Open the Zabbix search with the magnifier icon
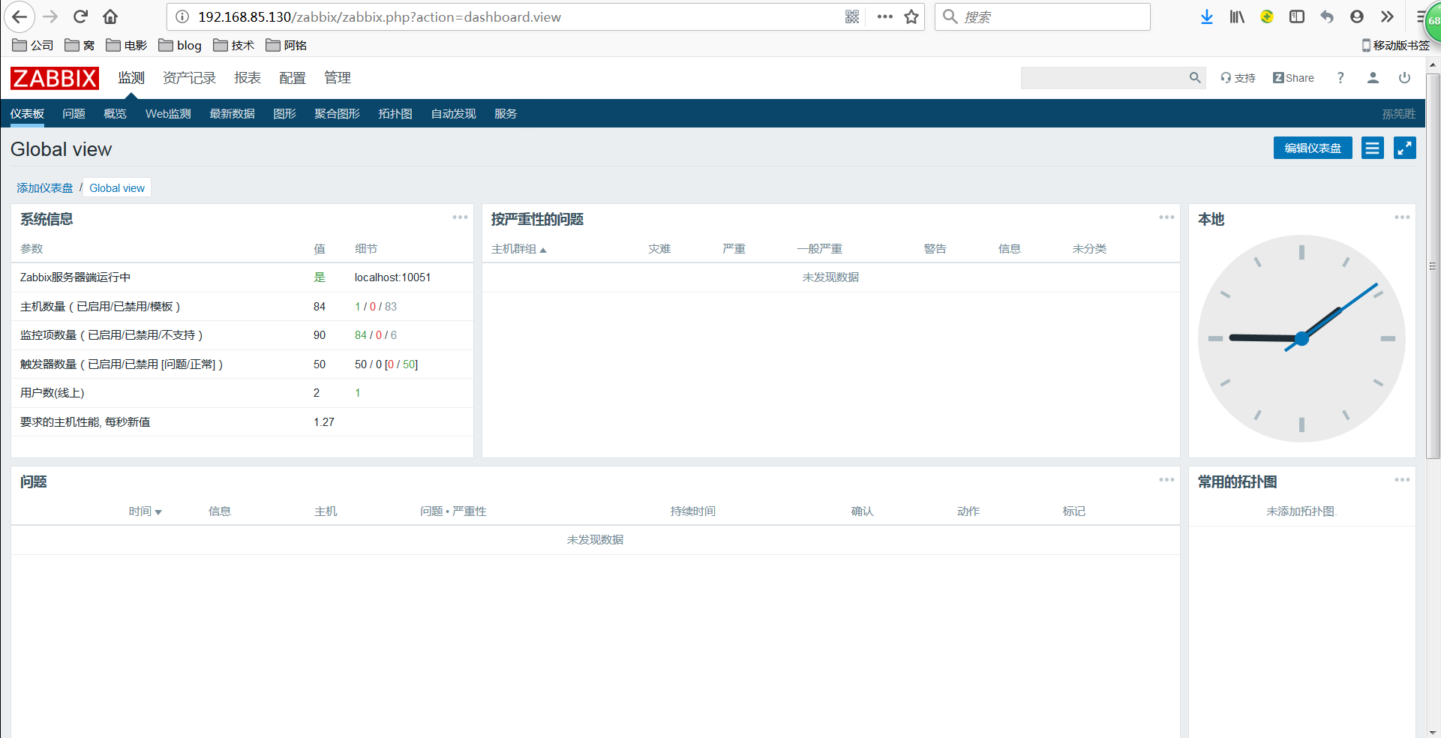The width and height of the screenshot is (1441, 738). 1196,77
